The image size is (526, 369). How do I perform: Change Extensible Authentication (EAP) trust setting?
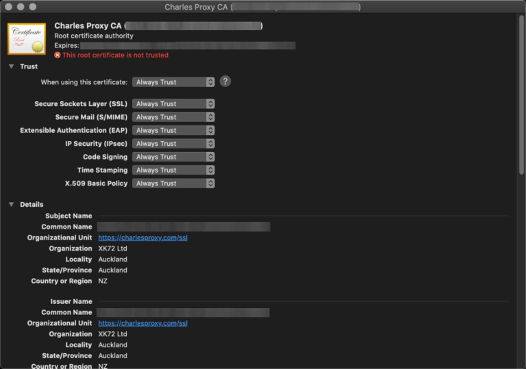[x=173, y=130]
